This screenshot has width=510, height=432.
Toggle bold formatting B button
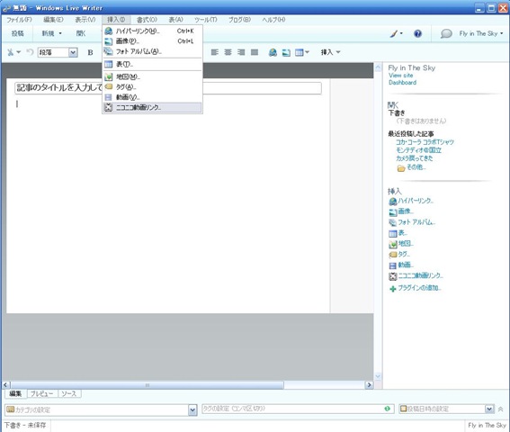pyautogui.click(x=91, y=52)
